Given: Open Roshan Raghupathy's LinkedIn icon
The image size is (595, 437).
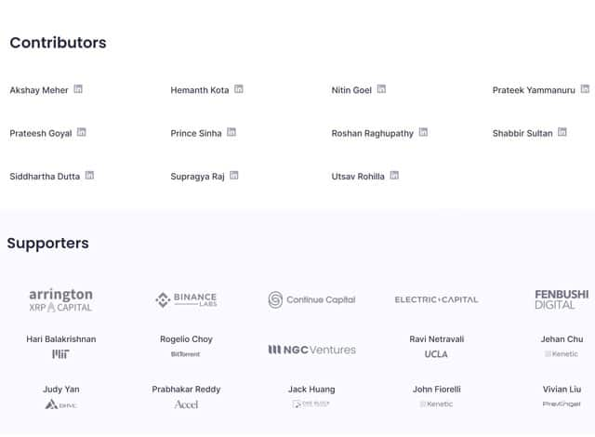Looking at the screenshot, I should coord(423,132).
